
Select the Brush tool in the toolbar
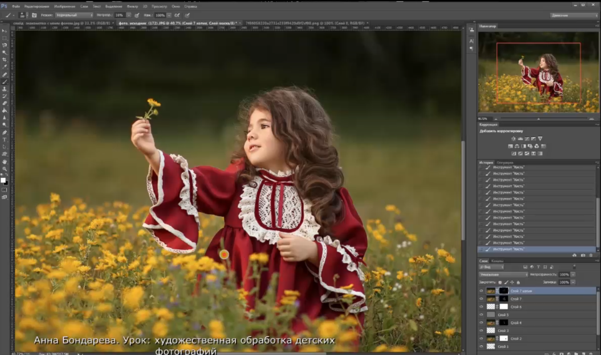(5, 81)
